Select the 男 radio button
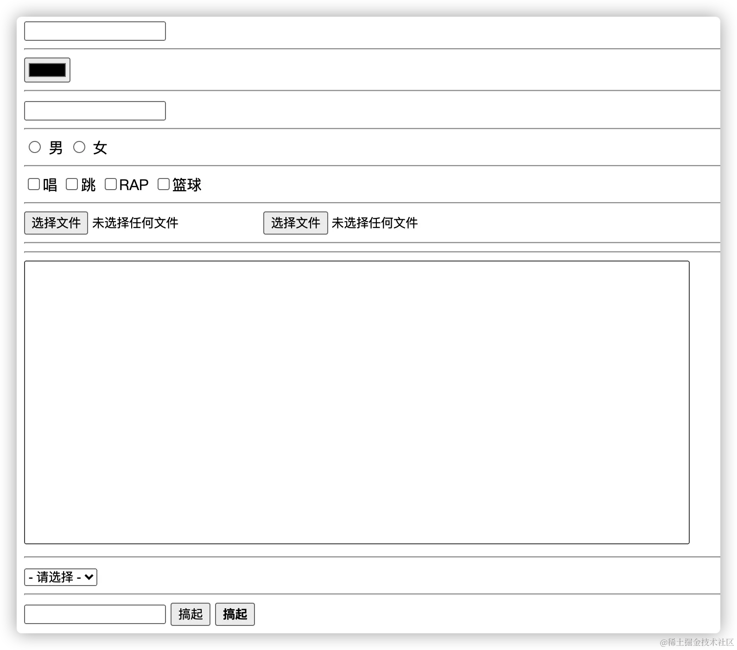Viewport: 737px width, 650px height. [x=35, y=147]
